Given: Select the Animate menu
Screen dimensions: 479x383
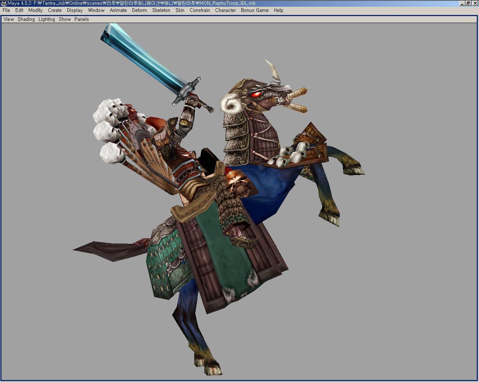Looking at the screenshot, I should tap(118, 10).
